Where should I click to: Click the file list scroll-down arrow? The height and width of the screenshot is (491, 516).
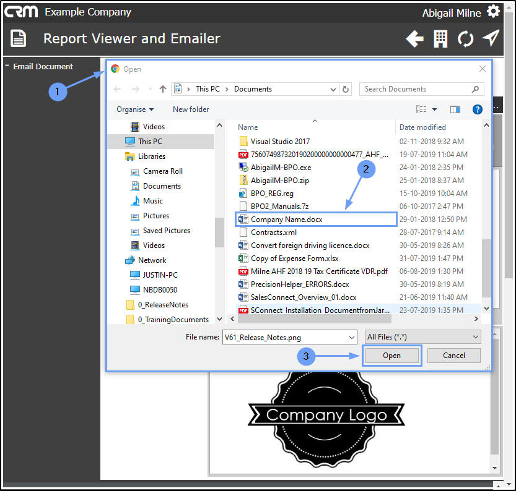click(486, 309)
